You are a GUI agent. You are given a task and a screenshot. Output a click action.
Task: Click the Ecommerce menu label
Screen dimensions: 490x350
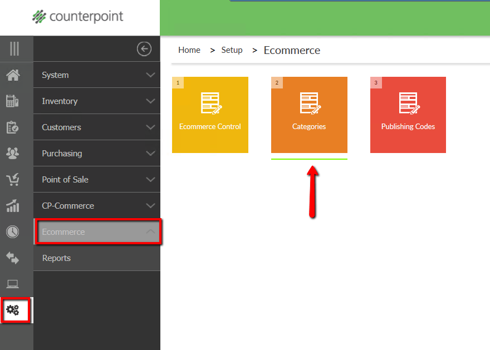[63, 232]
